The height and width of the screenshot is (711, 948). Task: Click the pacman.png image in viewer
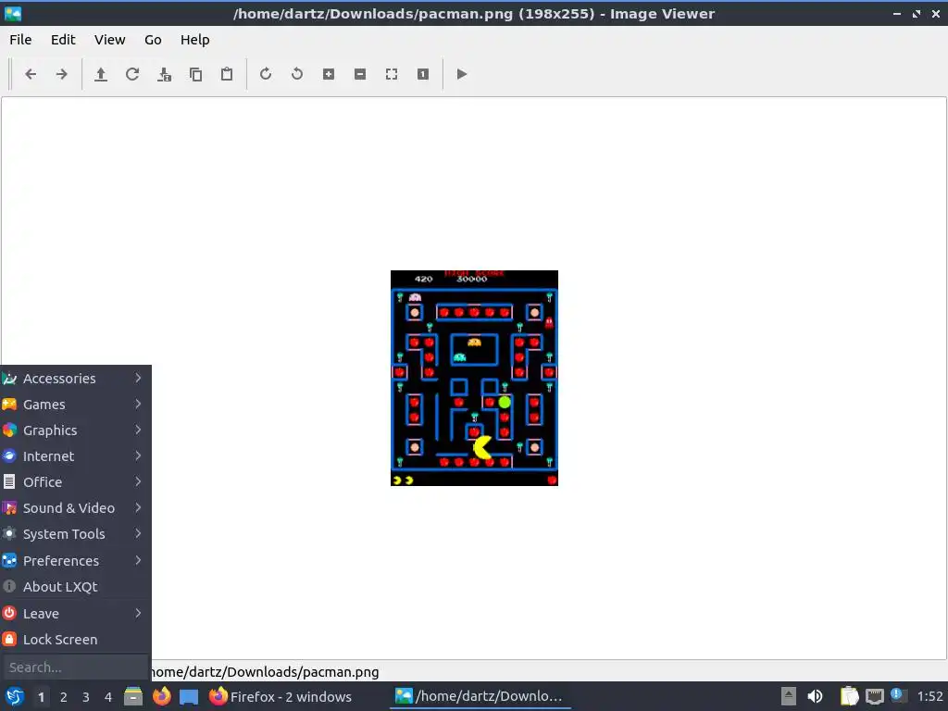[474, 378]
